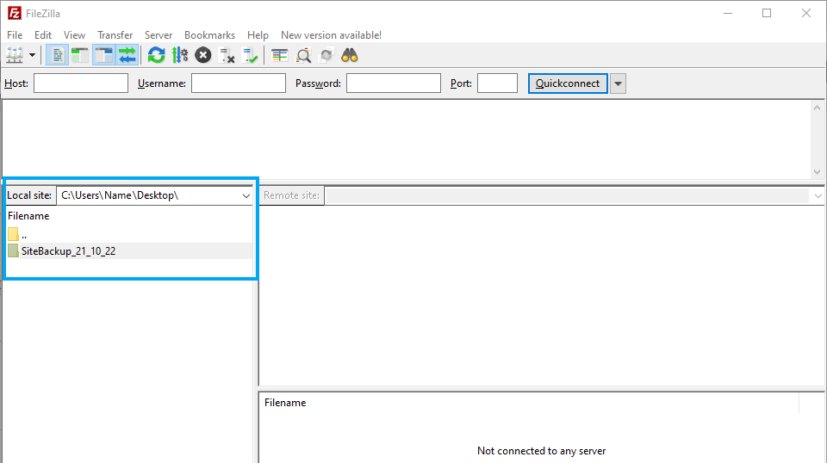
Task: Open the Help menu
Action: (258, 34)
